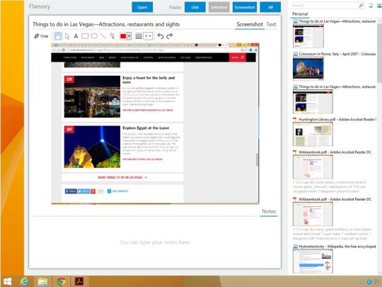This screenshot has width=382, height=287.
Task: Open File Explorer from taskbar
Action: coord(42,281)
